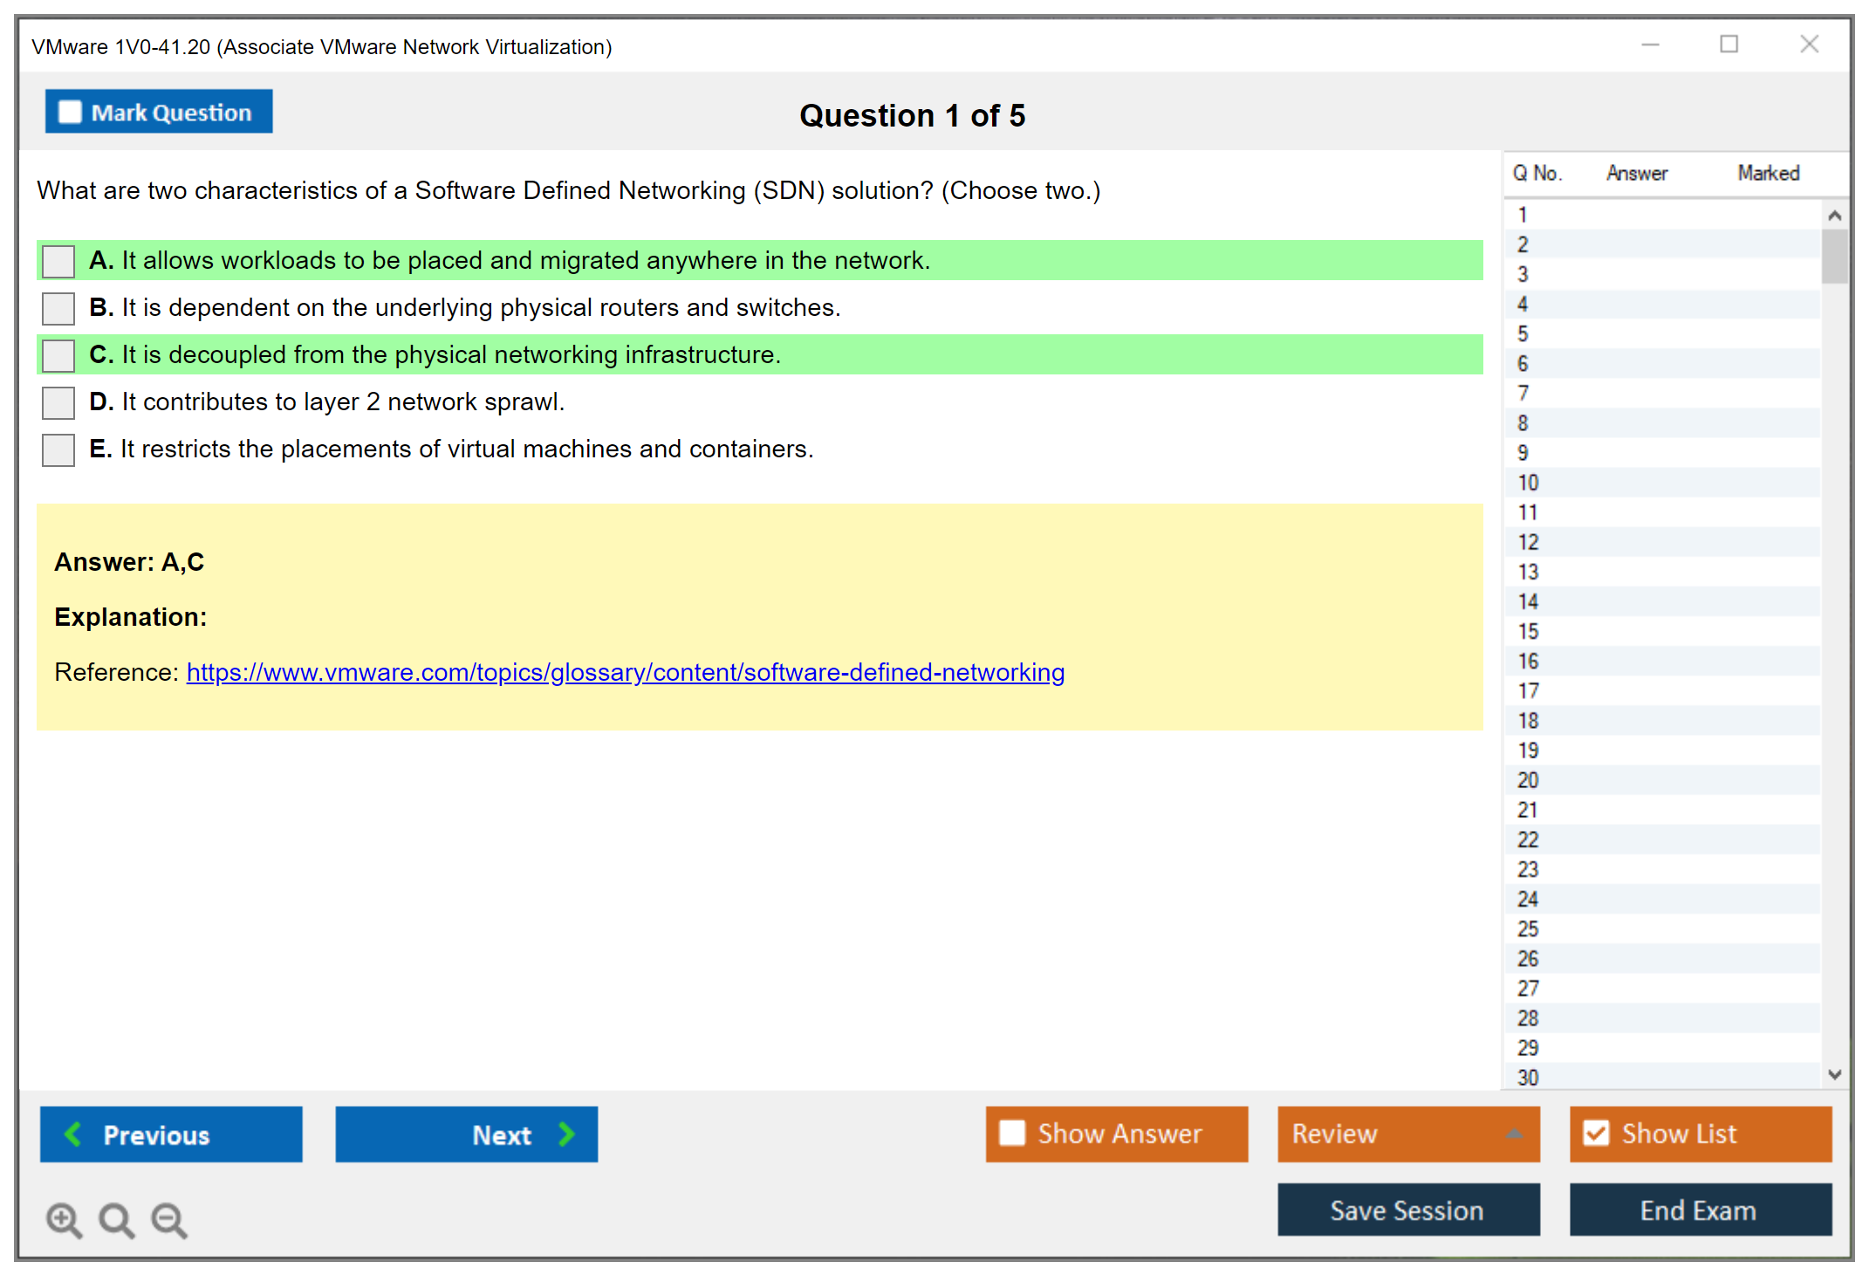Image resolution: width=1876 pixels, height=1283 pixels.
Task: Close the exam window
Action: [1809, 45]
